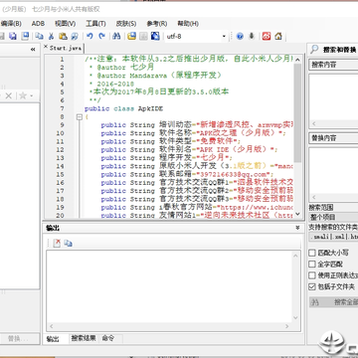Click the line with email 397216338qq.com
The image size is (358, 358).
(188, 174)
